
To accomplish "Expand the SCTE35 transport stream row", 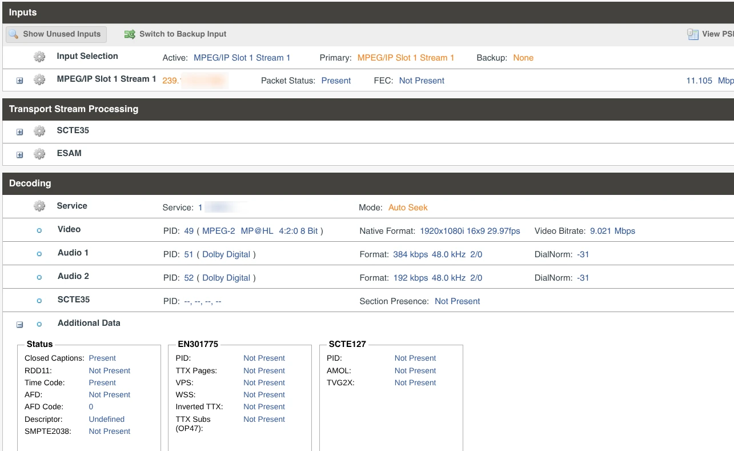I will click(x=19, y=132).
